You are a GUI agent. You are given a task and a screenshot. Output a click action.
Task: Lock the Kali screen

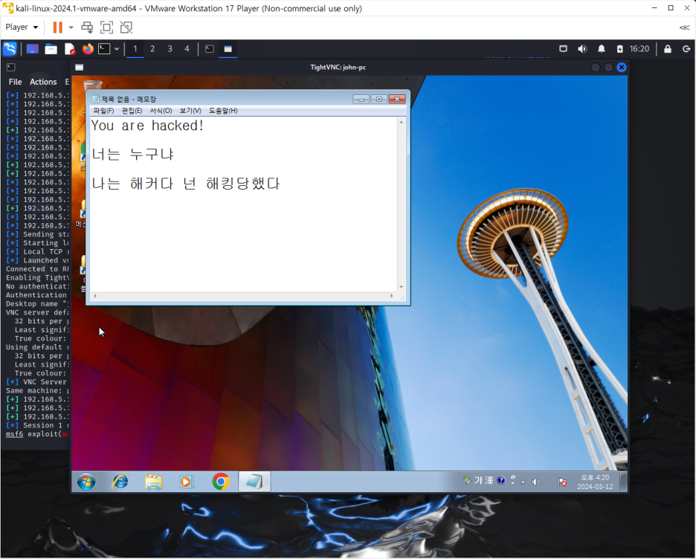[x=667, y=49]
